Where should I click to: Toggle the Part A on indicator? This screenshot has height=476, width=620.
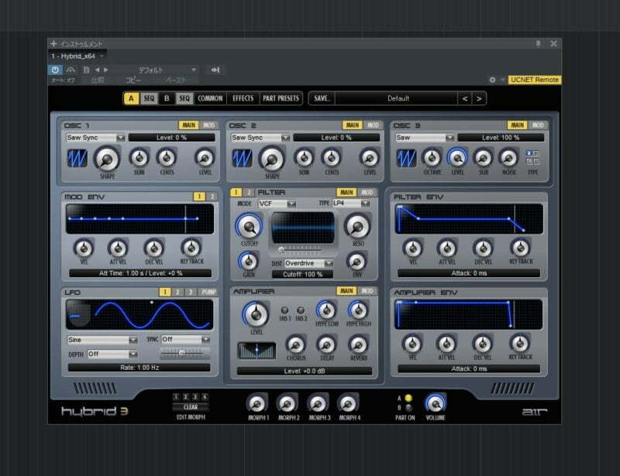(x=408, y=398)
